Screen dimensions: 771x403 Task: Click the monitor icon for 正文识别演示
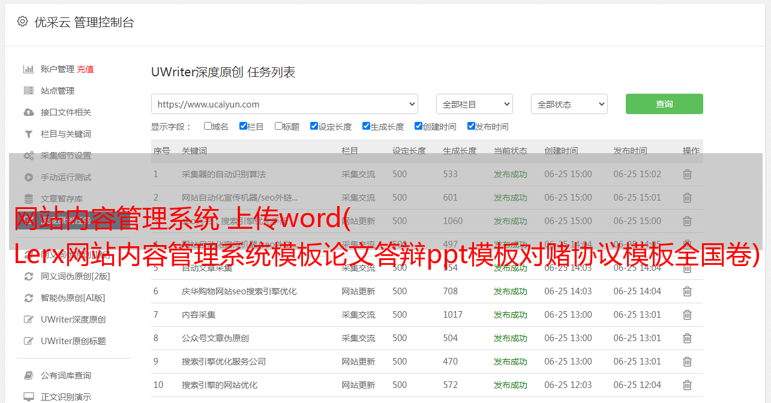pos(28,397)
